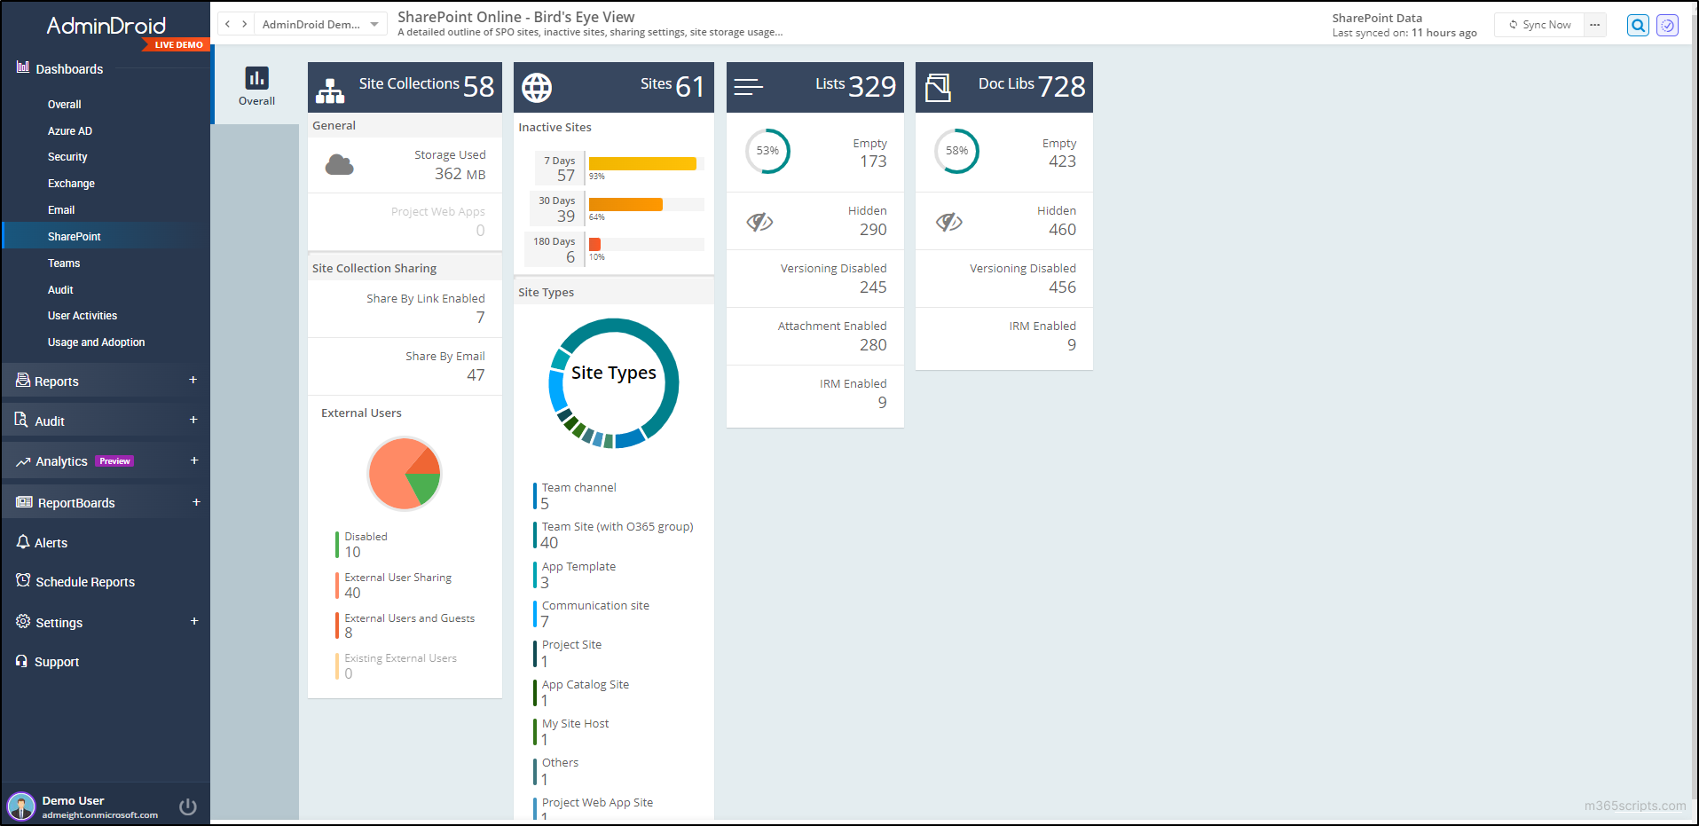Expand Settings with plus sign
Screen dimensions: 1699x826
pyautogui.click(x=194, y=621)
